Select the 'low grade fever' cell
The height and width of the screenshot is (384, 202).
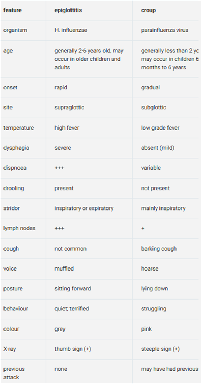160,128
